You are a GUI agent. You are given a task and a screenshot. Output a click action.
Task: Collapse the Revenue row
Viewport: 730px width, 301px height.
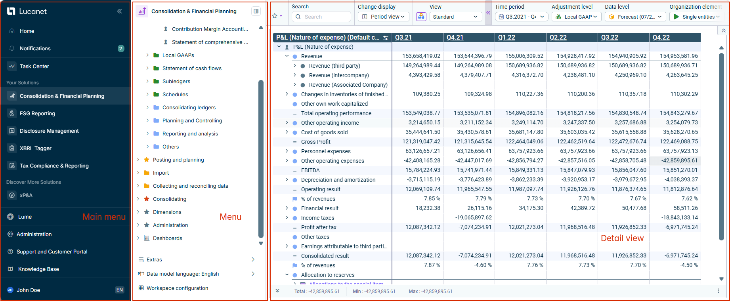tap(287, 56)
